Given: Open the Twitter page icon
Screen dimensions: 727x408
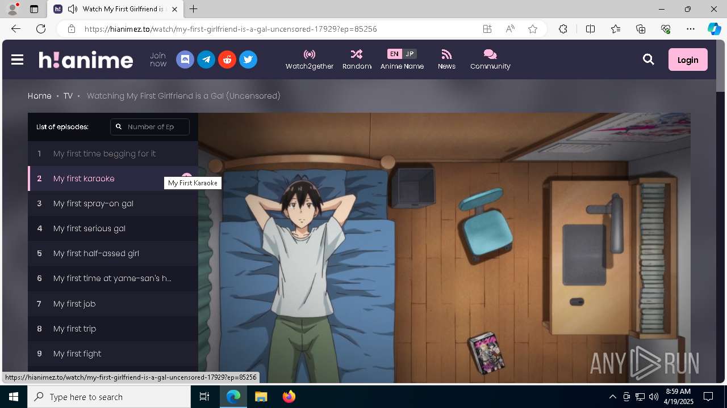Looking at the screenshot, I should pos(248,59).
